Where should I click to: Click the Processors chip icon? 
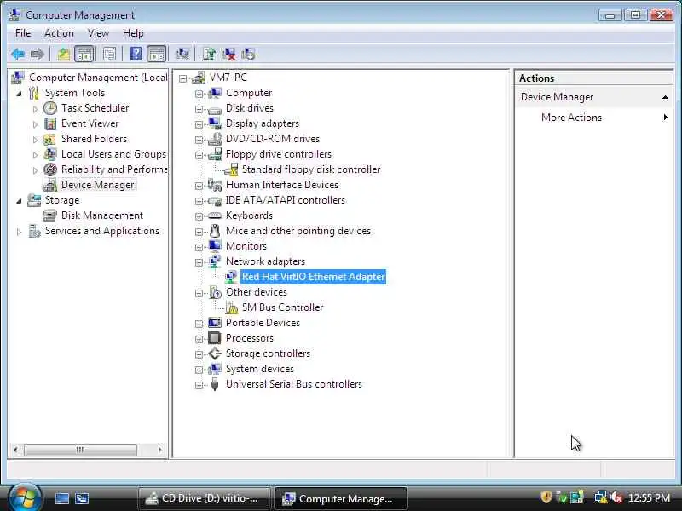tap(215, 338)
